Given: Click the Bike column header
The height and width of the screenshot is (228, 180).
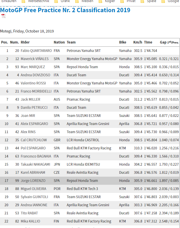Looking at the screenshot, I should 123,42.
